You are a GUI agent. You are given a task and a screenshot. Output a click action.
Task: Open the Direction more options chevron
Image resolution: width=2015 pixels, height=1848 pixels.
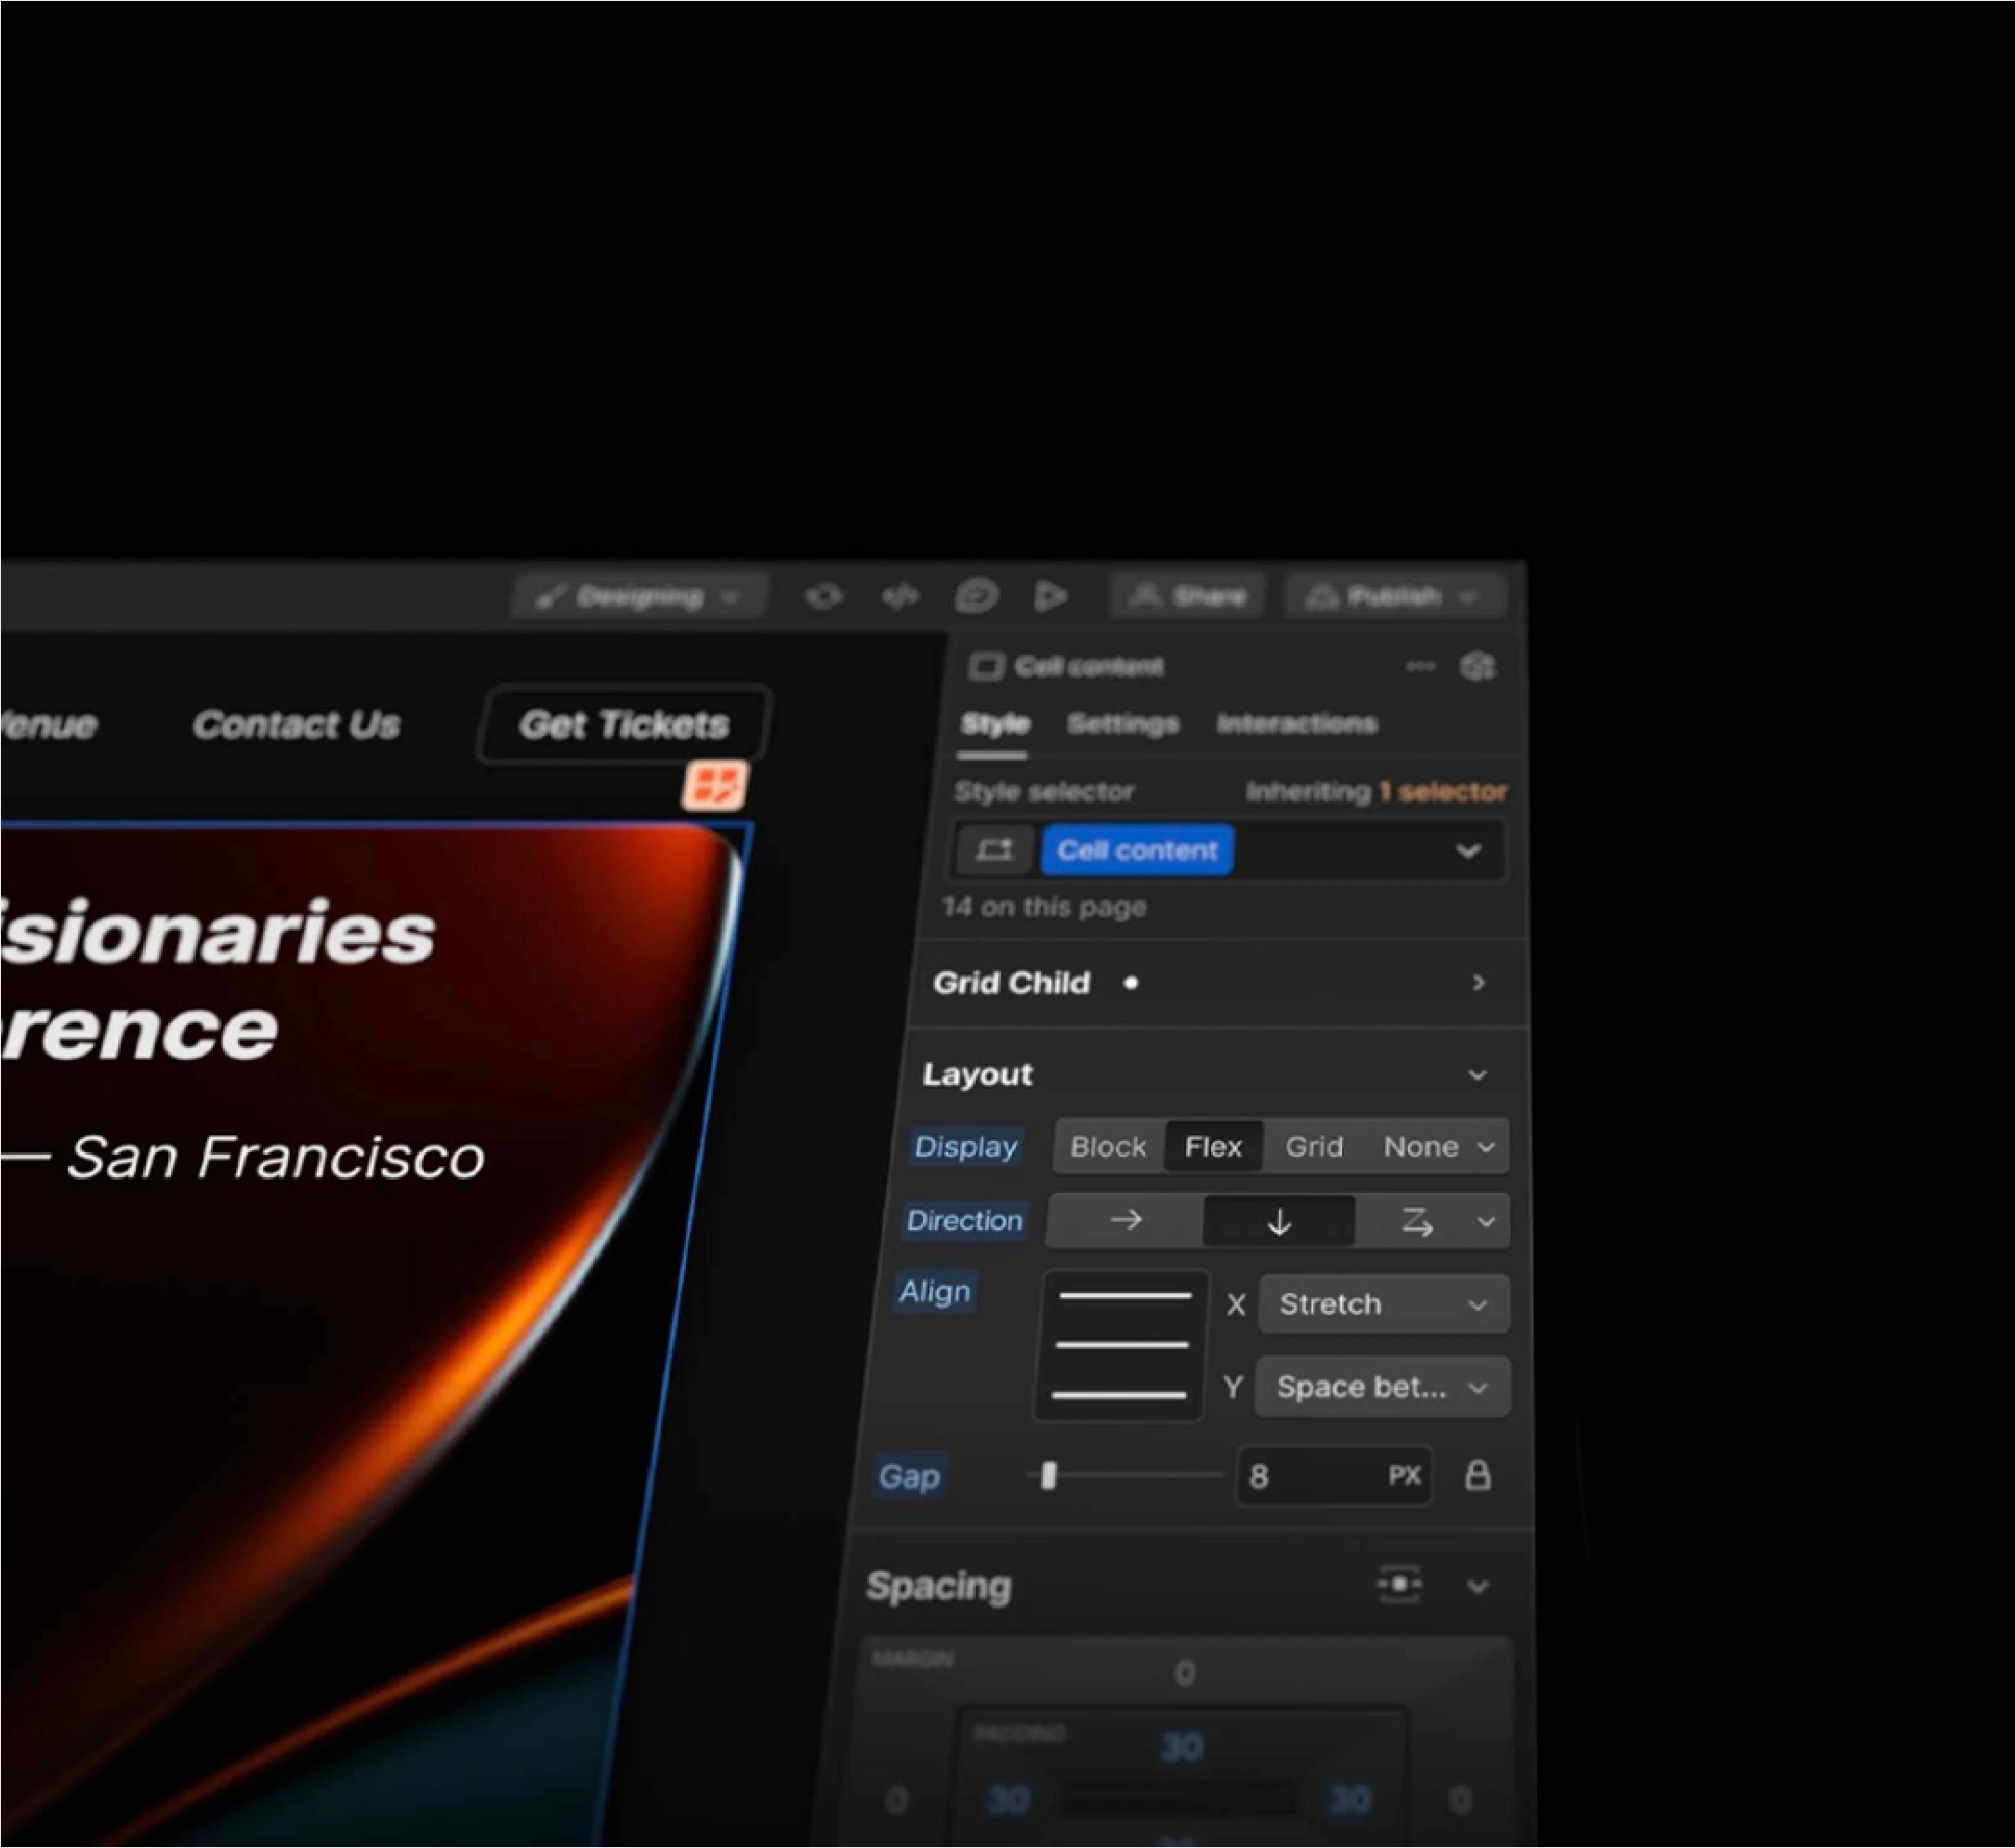click(x=1487, y=1221)
